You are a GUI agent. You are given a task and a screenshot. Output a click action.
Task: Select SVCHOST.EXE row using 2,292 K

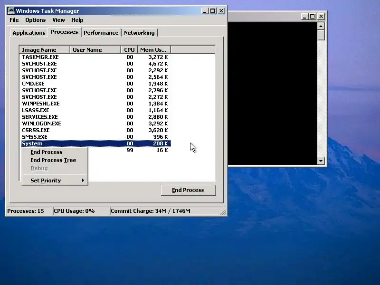point(96,70)
